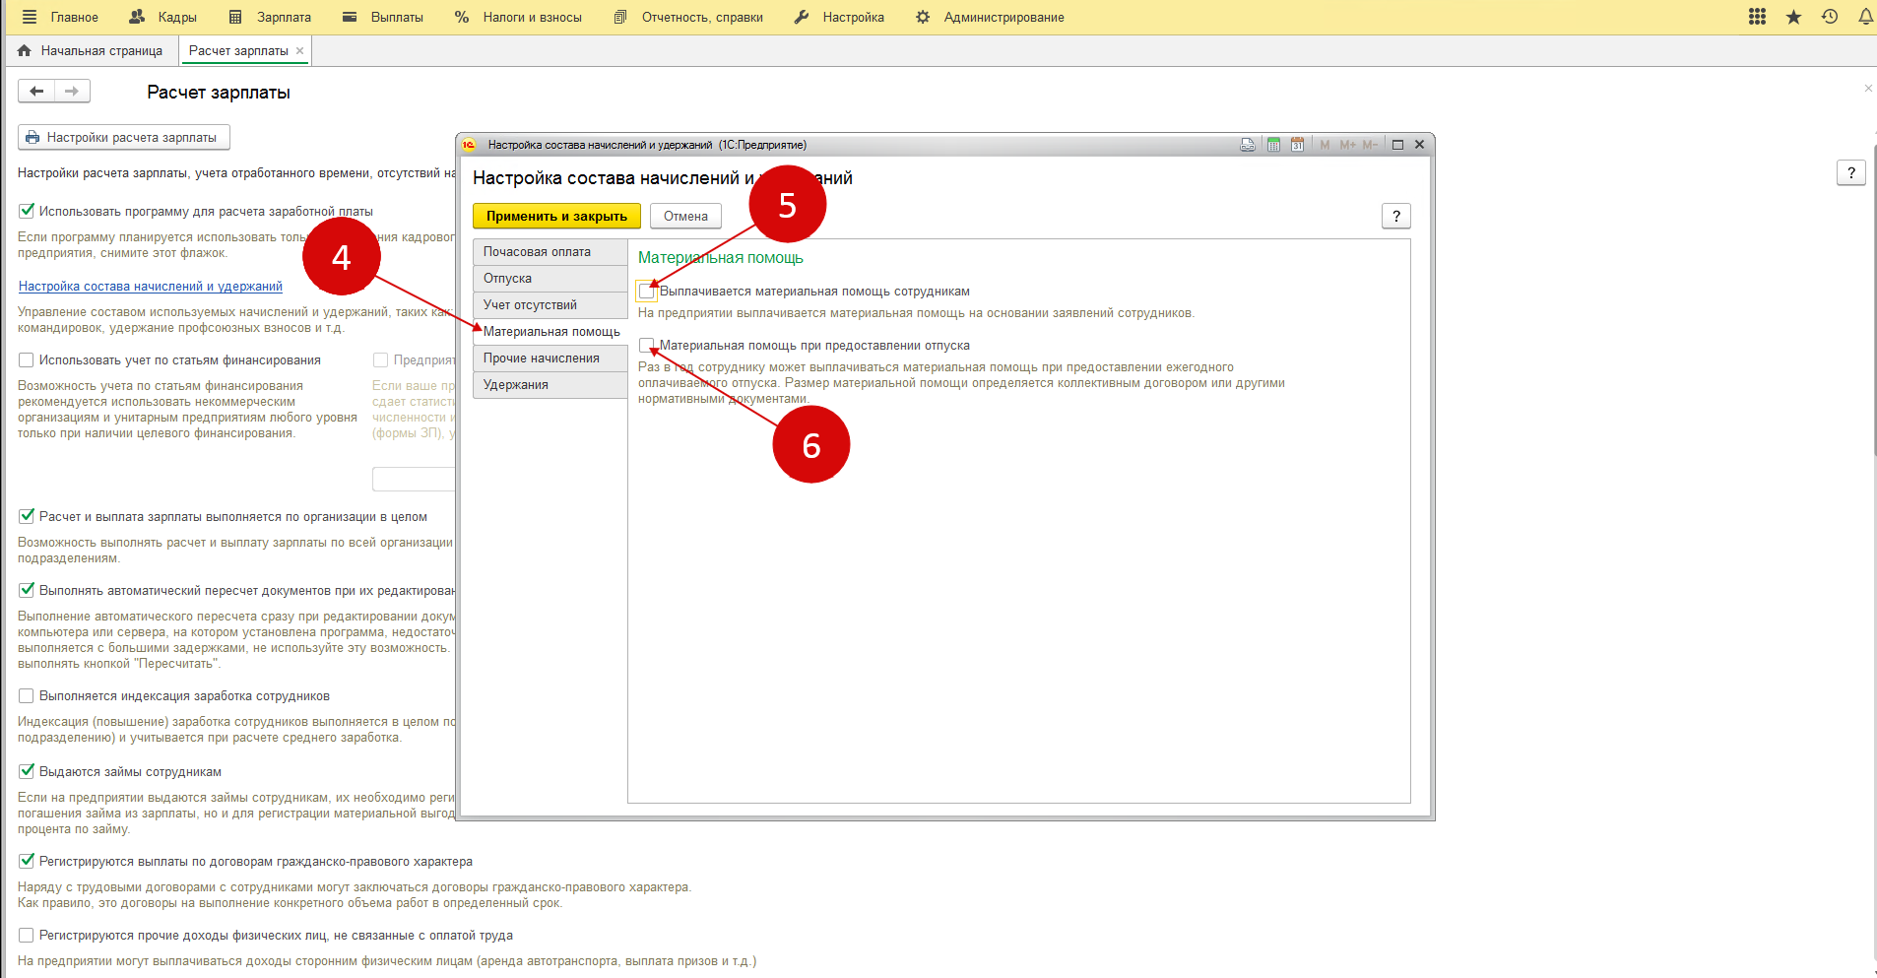Click the M- memory subtract button

[1370, 145]
